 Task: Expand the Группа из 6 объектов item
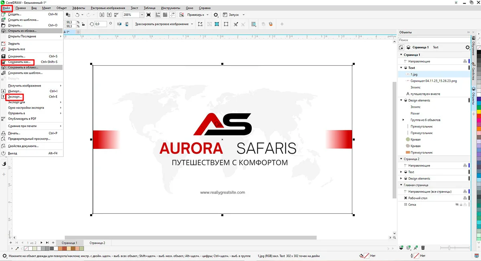click(x=404, y=120)
